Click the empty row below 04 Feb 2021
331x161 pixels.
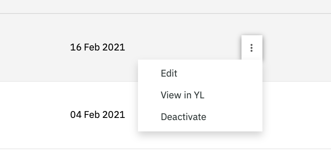pos(165,155)
